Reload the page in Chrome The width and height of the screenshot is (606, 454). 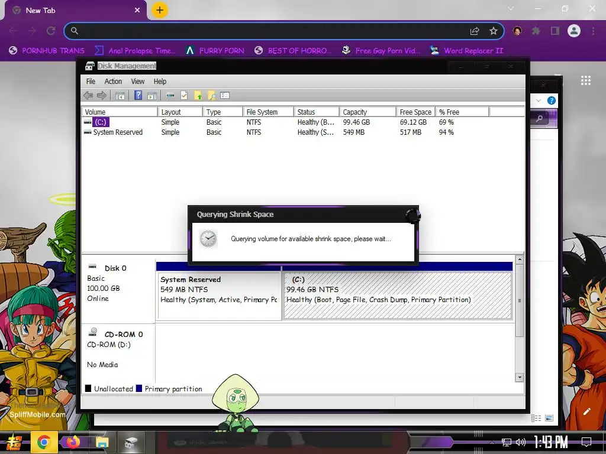[51, 31]
